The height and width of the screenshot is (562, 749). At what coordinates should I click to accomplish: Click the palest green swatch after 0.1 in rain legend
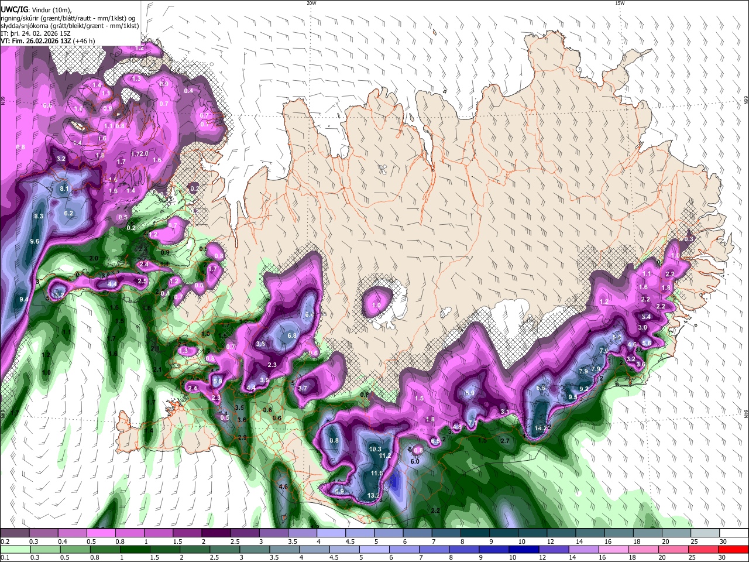coord(15,549)
